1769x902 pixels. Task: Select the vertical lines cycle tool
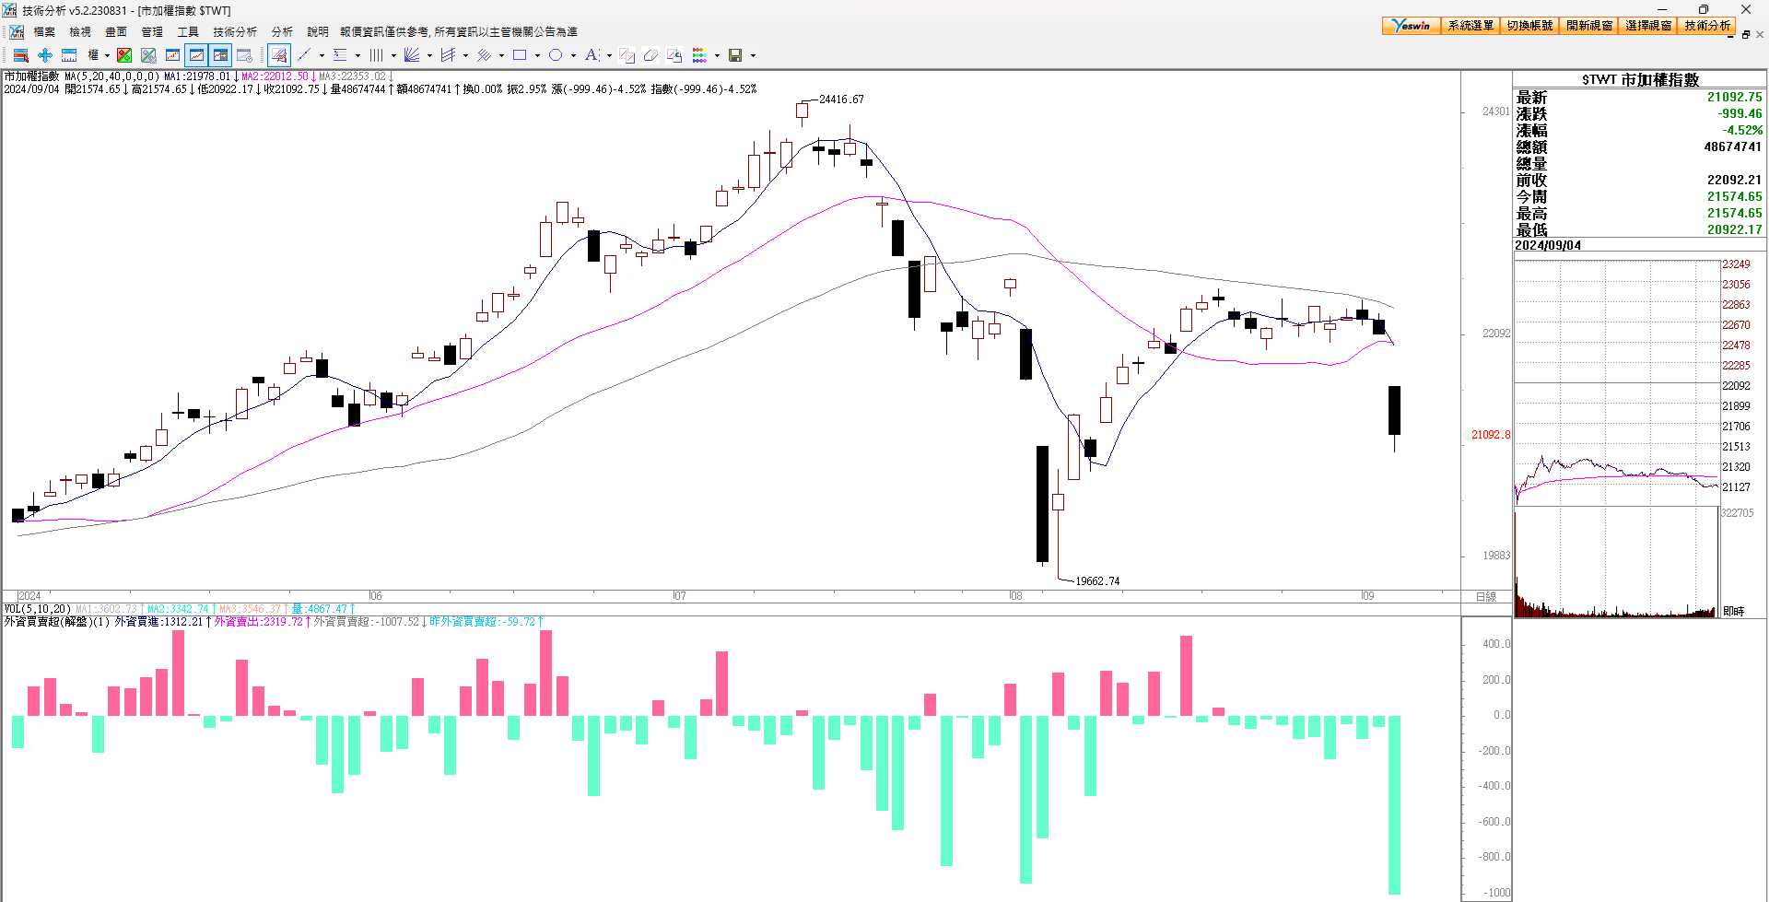tap(377, 55)
